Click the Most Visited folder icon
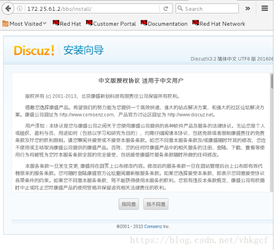This screenshot has height=250, width=274. [5, 24]
